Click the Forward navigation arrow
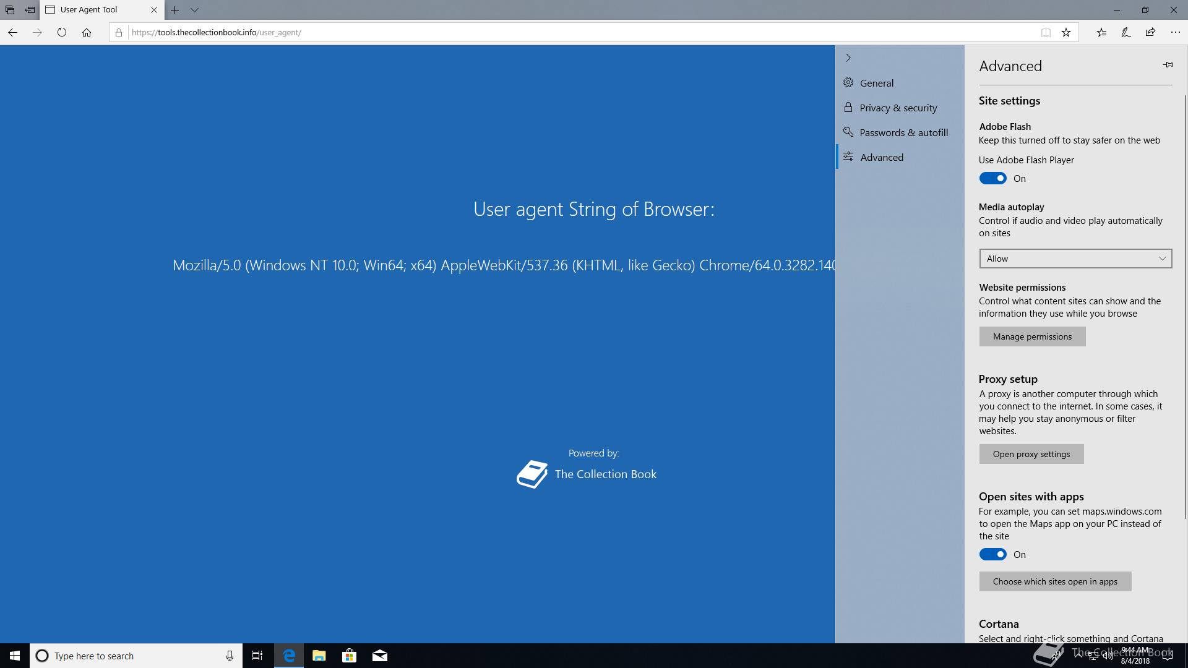The image size is (1188, 668). point(37,32)
